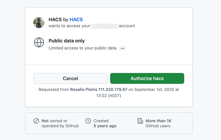Click the green Authorize hacs button
The height and width of the screenshot is (140, 221).
(147, 79)
